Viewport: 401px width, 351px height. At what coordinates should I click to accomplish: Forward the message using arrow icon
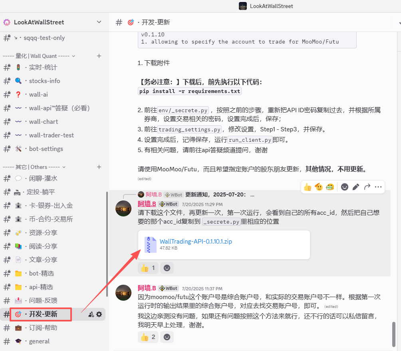pos(367,187)
